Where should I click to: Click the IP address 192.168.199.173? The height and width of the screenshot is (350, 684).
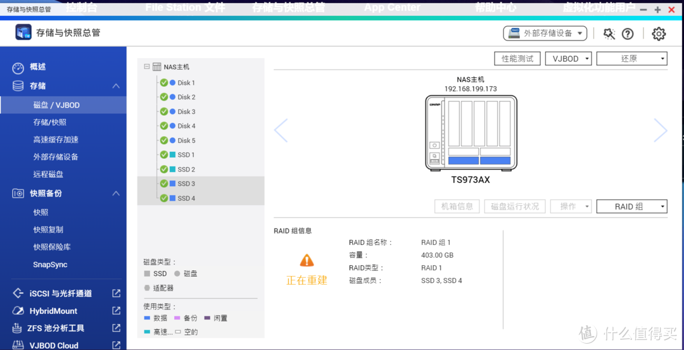point(471,89)
